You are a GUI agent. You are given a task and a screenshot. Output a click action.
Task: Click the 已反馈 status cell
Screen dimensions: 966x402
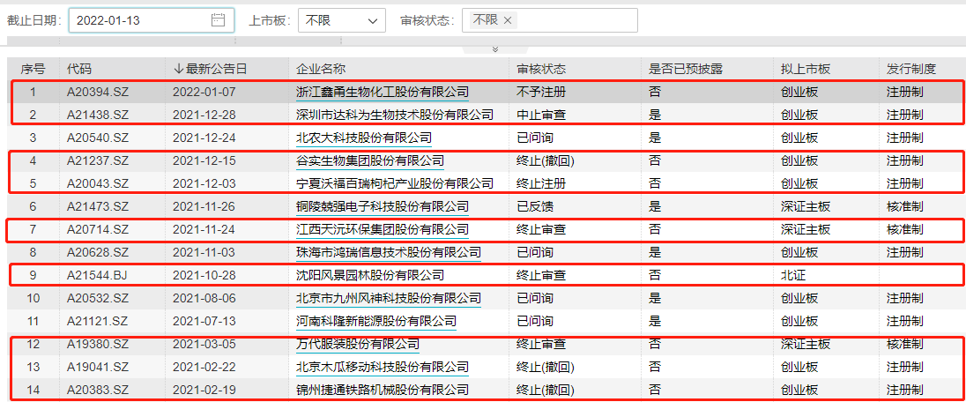click(535, 206)
